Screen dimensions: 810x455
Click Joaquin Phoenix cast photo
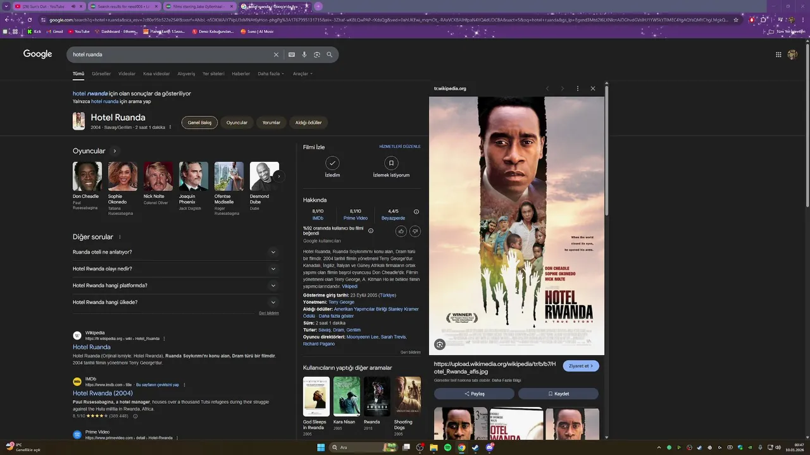(x=194, y=176)
